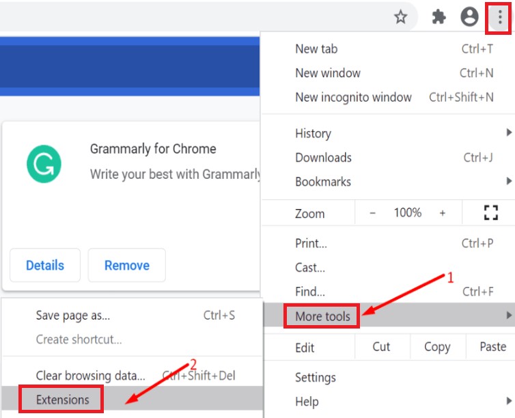Click the Write your best with Grammarly description
The image size is (515, 418).
coord(175,174)
